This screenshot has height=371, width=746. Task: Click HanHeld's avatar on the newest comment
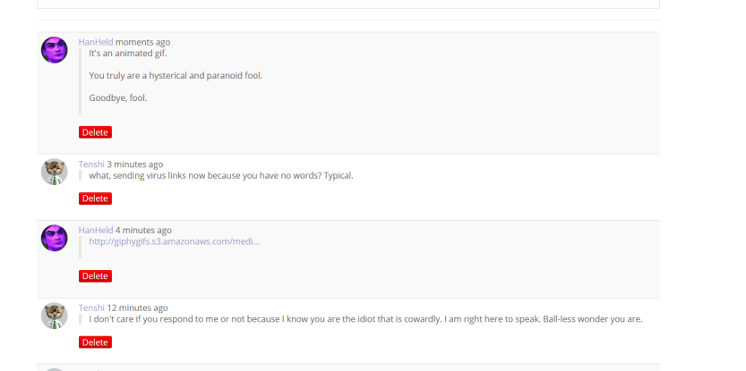(55, 50)
